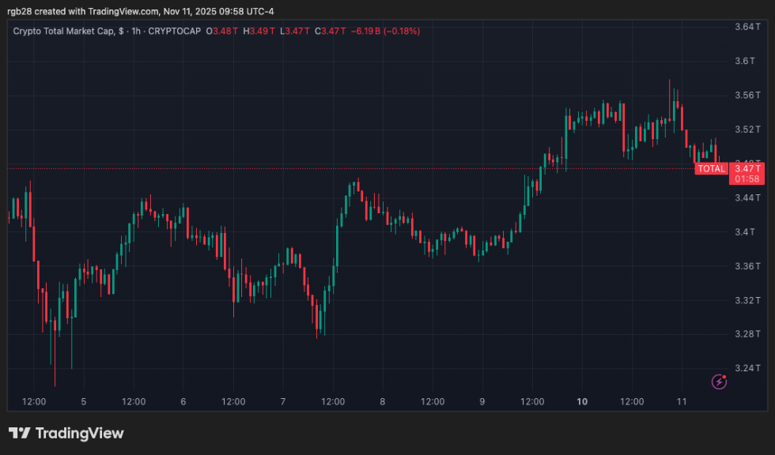This screenshot has width=775, height=455.
Task: Click the close value C3.47 T
Action: click(x=332, y=31)
